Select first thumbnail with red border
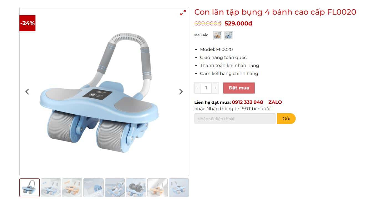The image size is (386, 204). [30, 188]
